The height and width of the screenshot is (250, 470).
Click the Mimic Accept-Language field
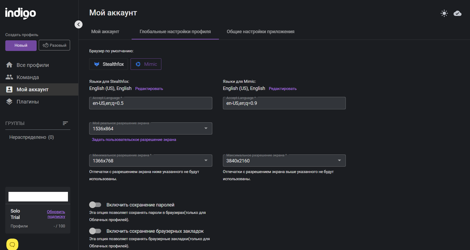(x=284, y=103)
